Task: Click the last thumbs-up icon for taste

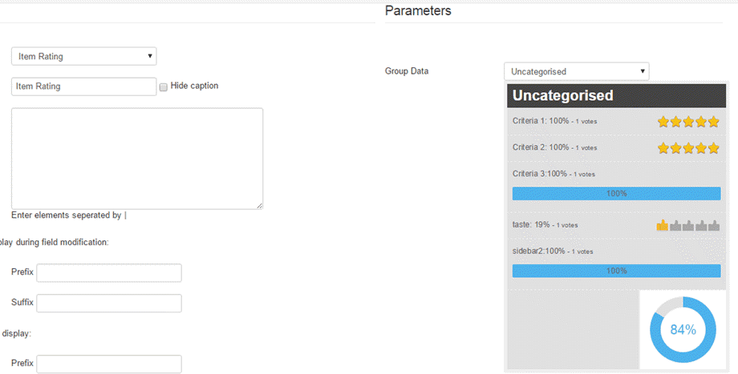Action: [714, 226]
